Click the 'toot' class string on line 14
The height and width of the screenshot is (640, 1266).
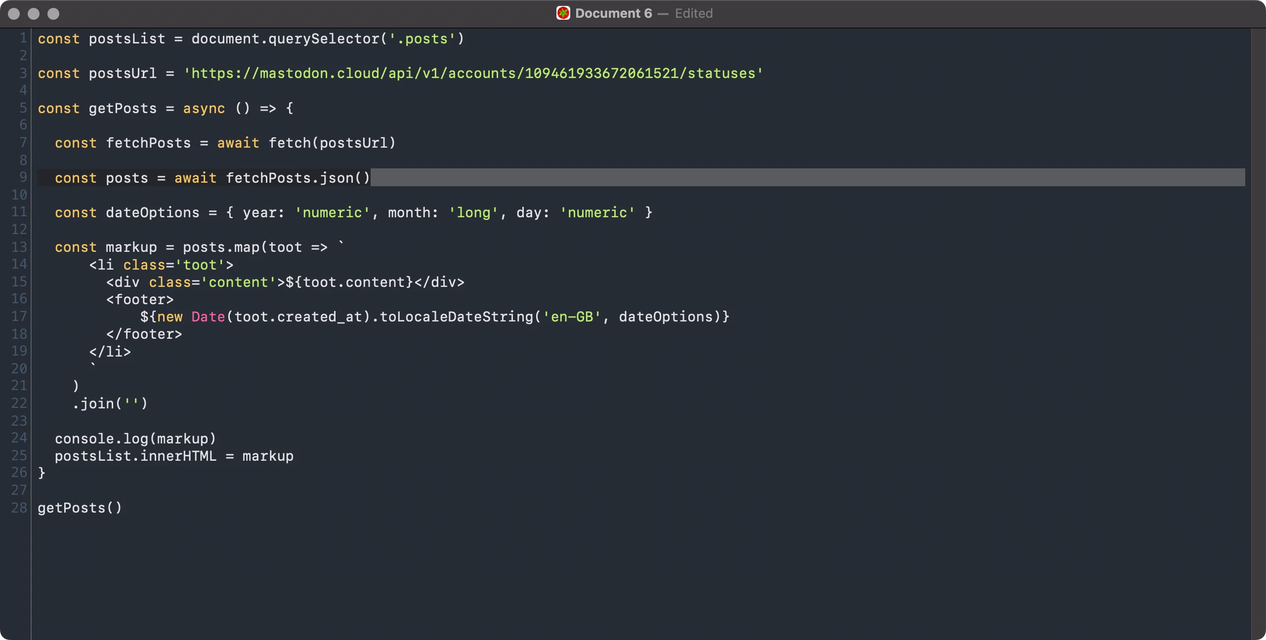(x=200, y=265)
